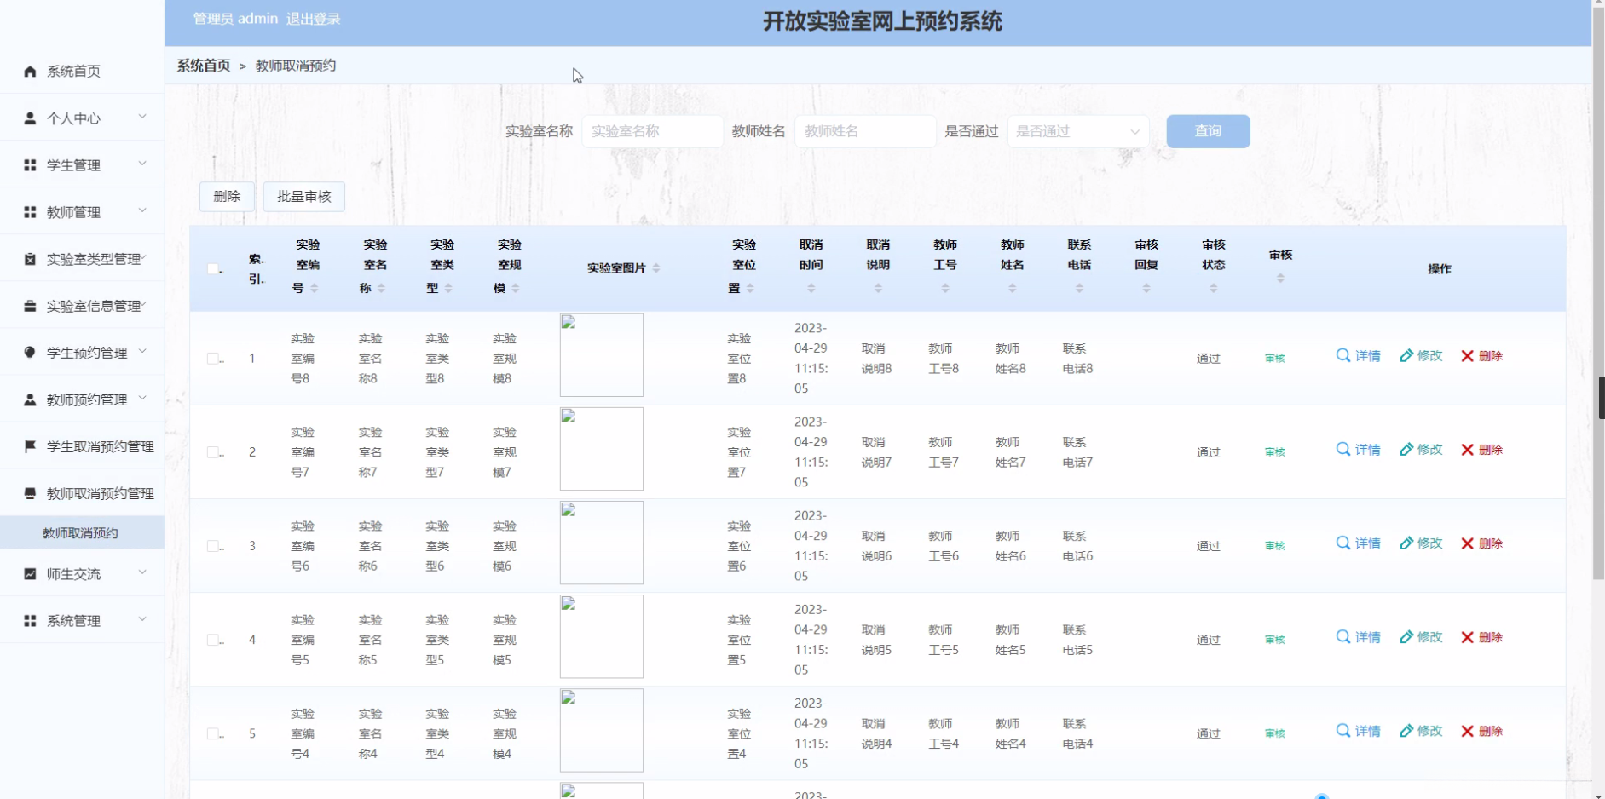Click the bulb icon beside 学生预约管理
Image resolution: width=1605 pixels, height=799 pixels.
[30, 353]
